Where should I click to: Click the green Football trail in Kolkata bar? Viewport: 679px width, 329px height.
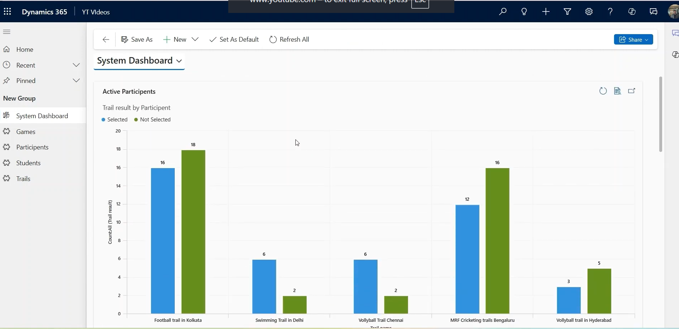pyautogui.click(x=193, y=232)
